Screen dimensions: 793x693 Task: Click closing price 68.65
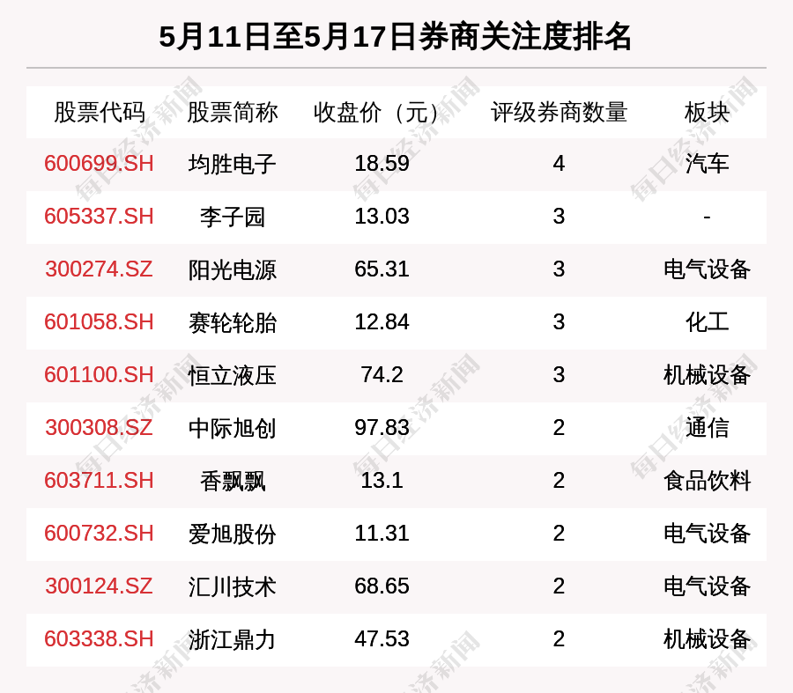(382, 586)
